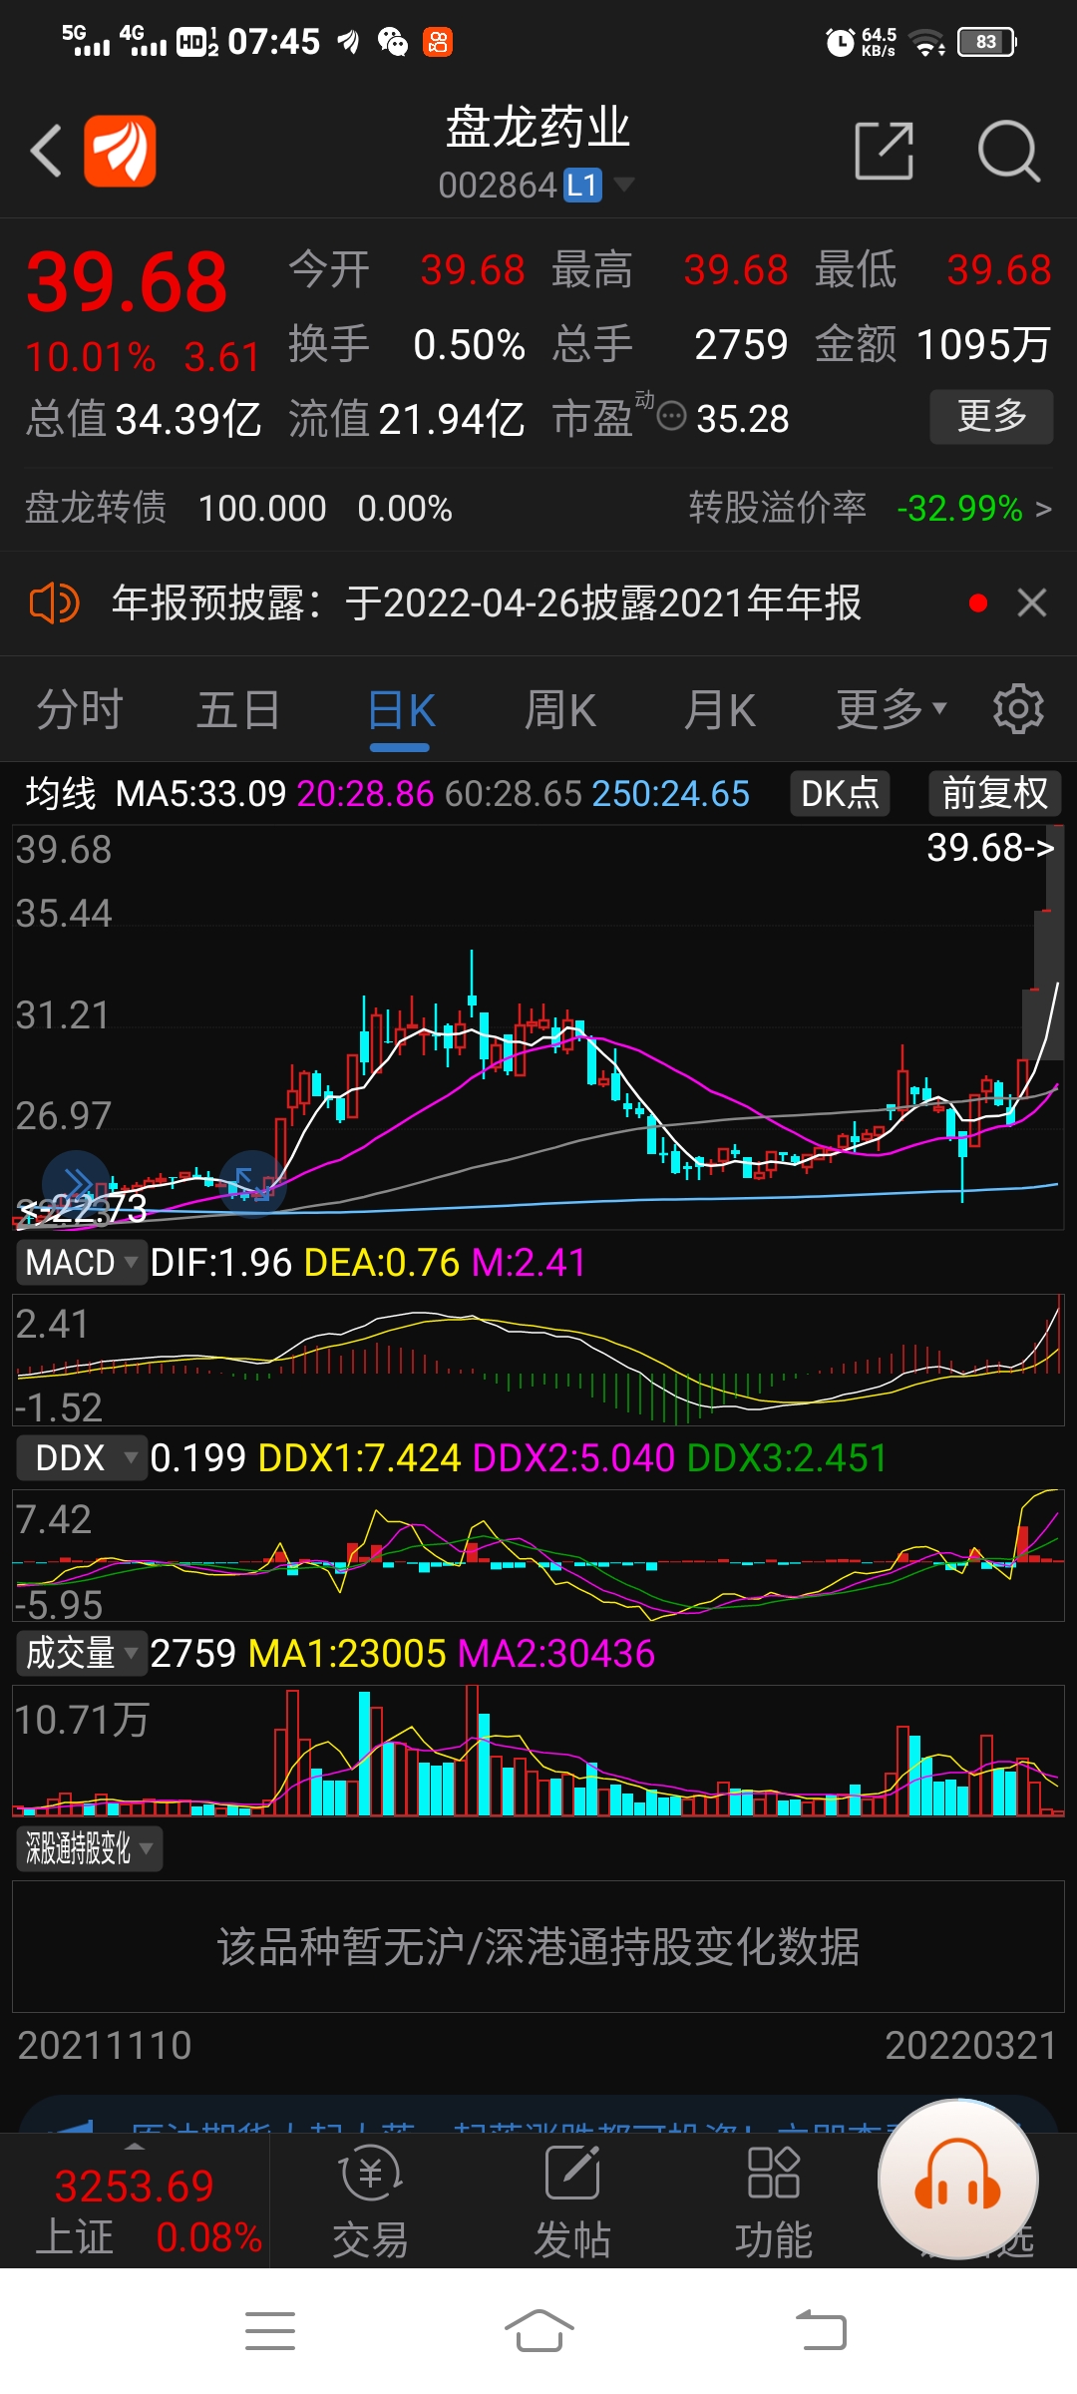Toggle 前复权 price adjustment

[x=994, y=794]
